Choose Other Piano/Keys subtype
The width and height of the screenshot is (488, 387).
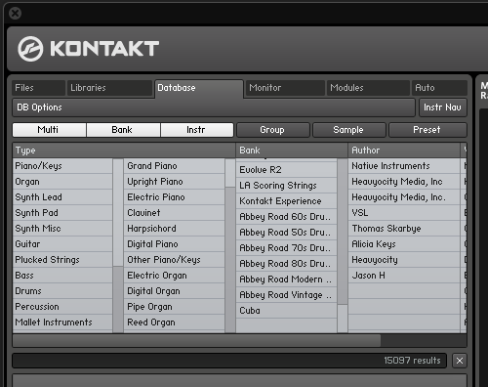click(x=174, y=260)
